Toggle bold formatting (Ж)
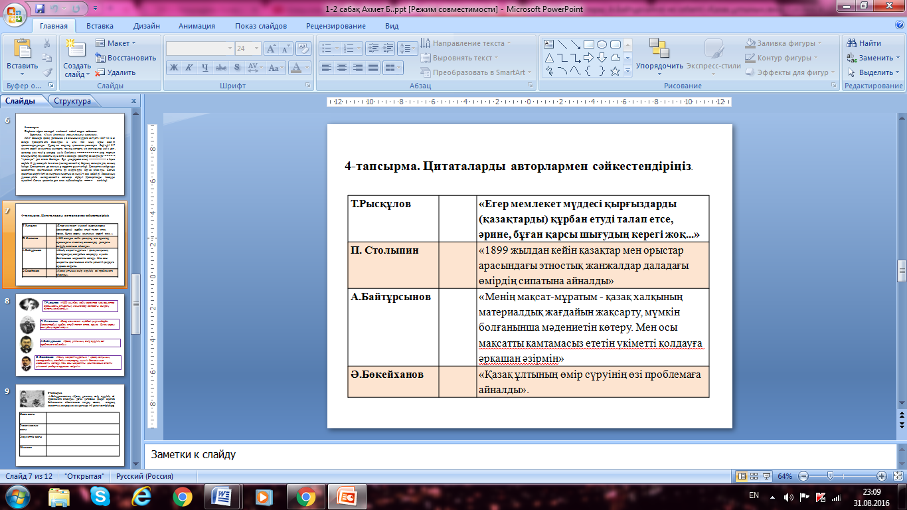The width and height of the screenshot is (907, 510). click(x=173, y=67)
